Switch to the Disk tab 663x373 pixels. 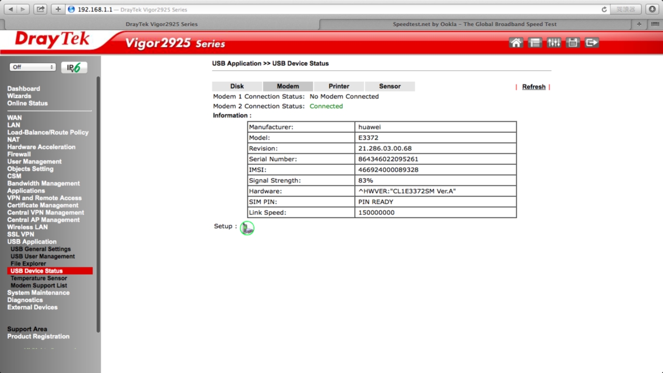pyautogui.click(x=237, y=86)
